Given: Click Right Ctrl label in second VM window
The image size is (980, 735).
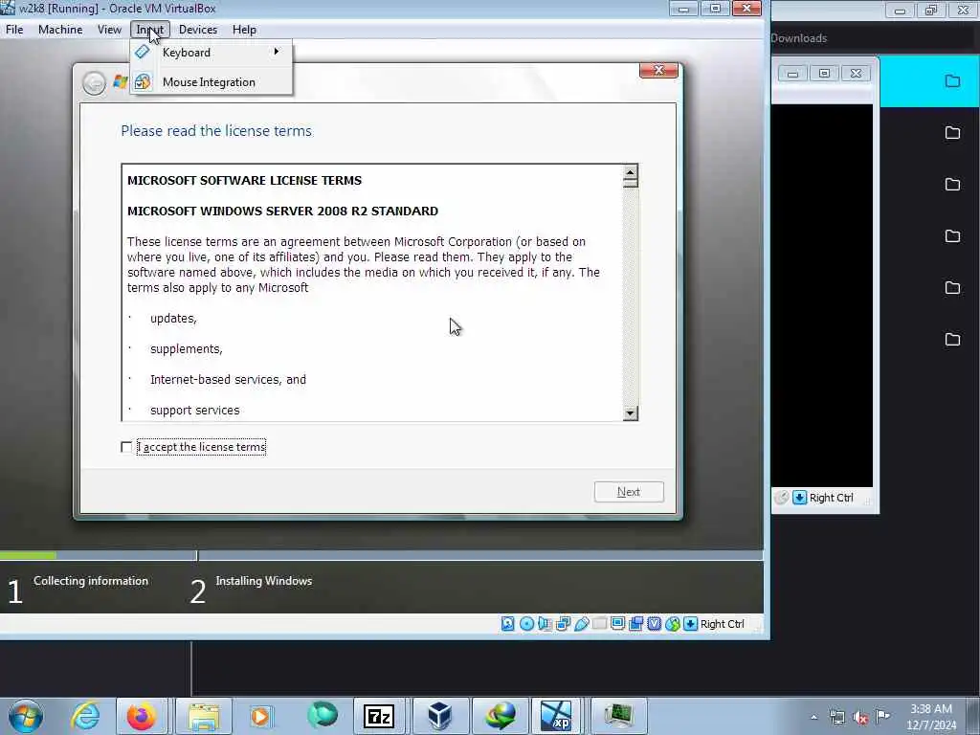Looking at the screenshot, I should tap(832, 498).
